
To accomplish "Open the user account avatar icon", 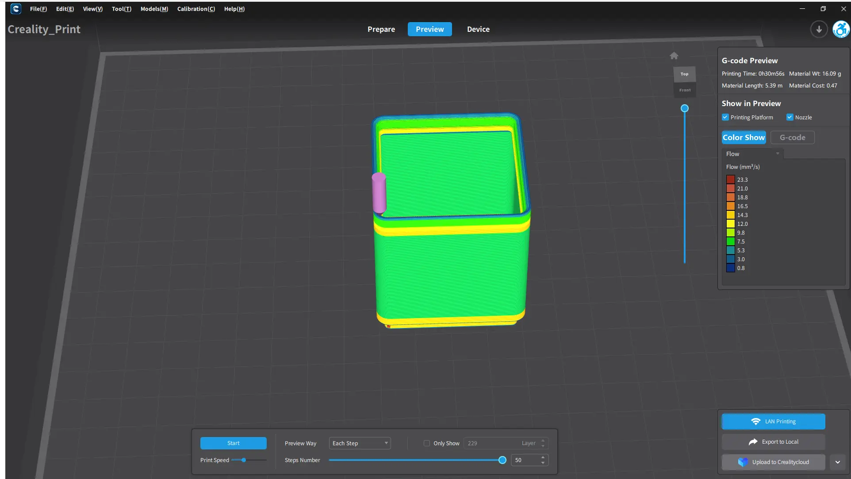I will pos(841,30).
